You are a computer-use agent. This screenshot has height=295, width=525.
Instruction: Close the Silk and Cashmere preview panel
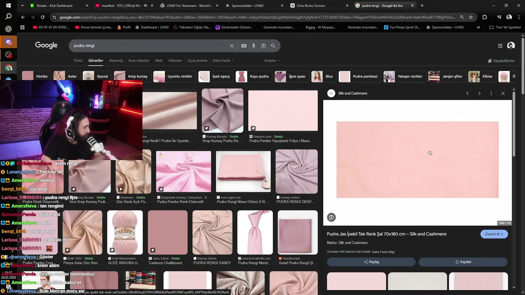[x=503, y=93]
